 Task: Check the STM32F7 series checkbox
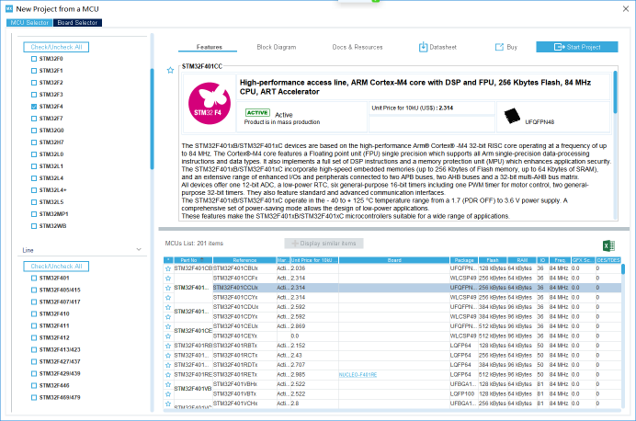pos(34,119)
